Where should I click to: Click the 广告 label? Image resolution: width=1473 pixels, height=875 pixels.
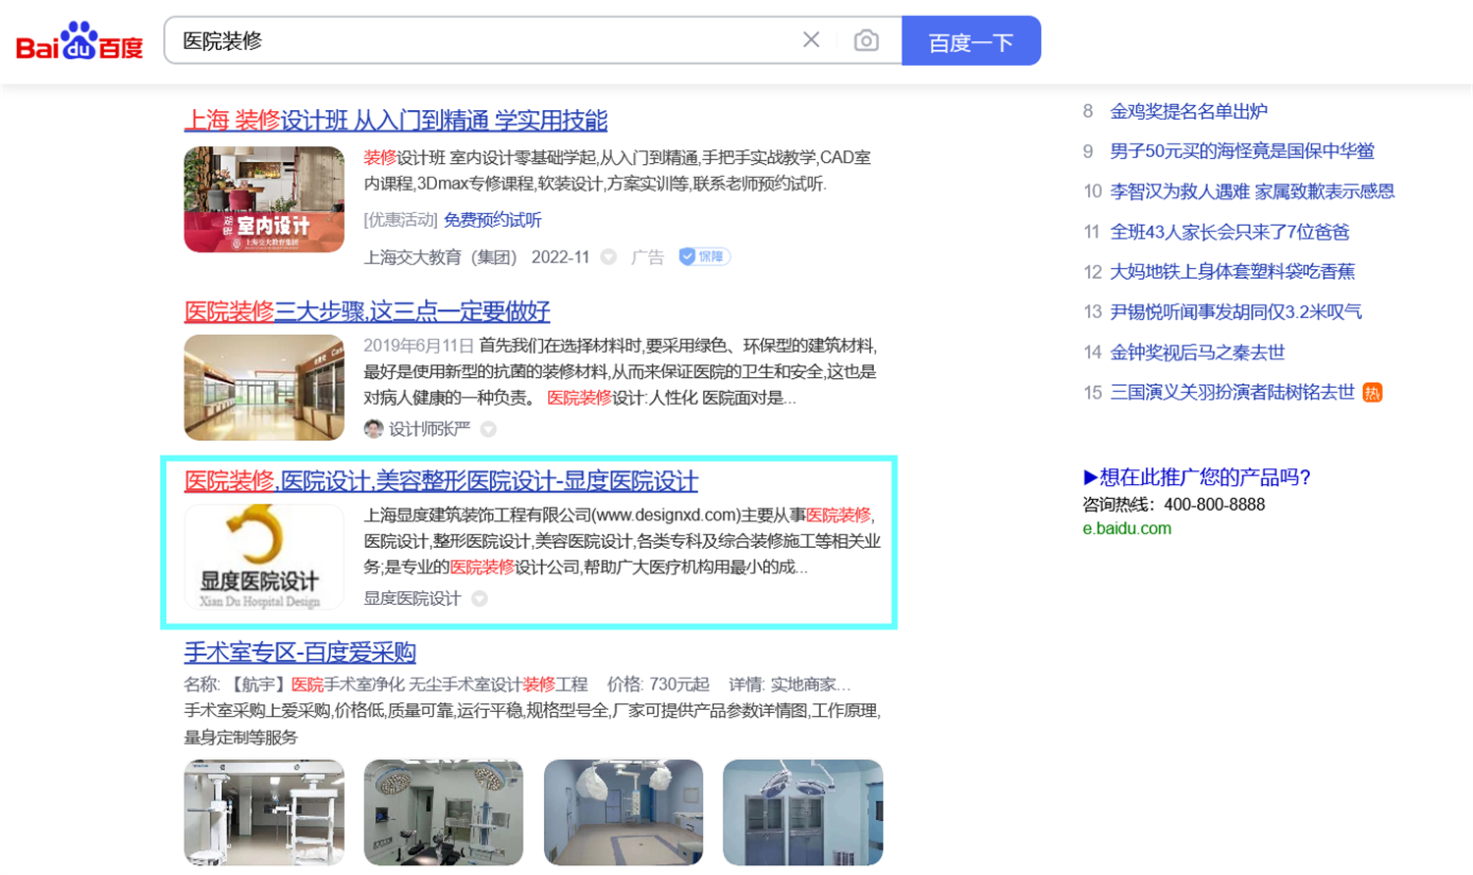[647, 257]
